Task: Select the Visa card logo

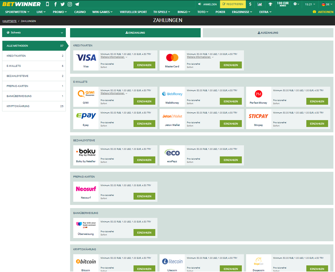Action: (86, 58)
